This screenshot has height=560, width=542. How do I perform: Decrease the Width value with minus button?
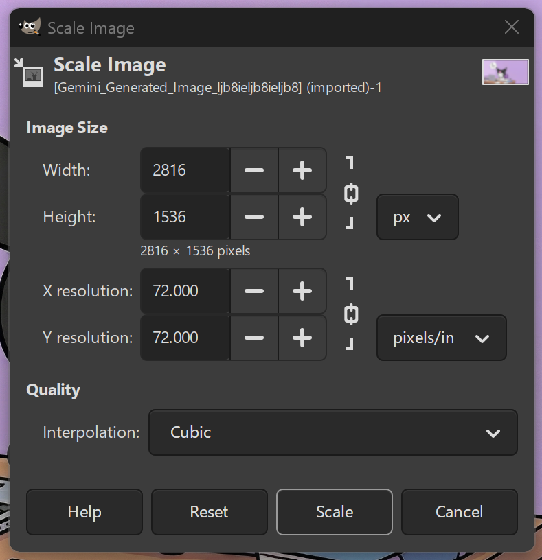(x=254, y=170)
